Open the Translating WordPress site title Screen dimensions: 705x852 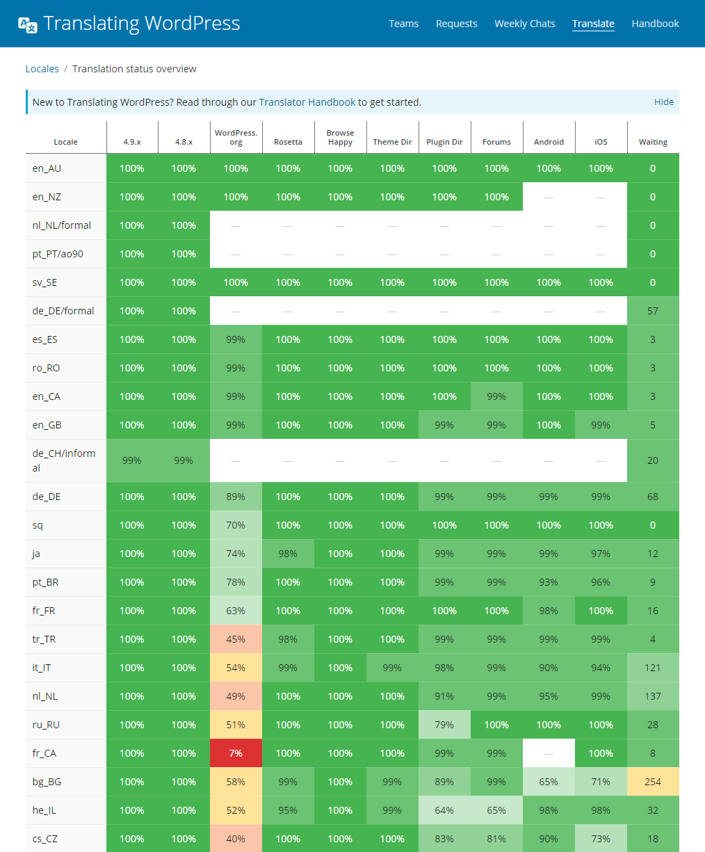(x=142, y=24)
